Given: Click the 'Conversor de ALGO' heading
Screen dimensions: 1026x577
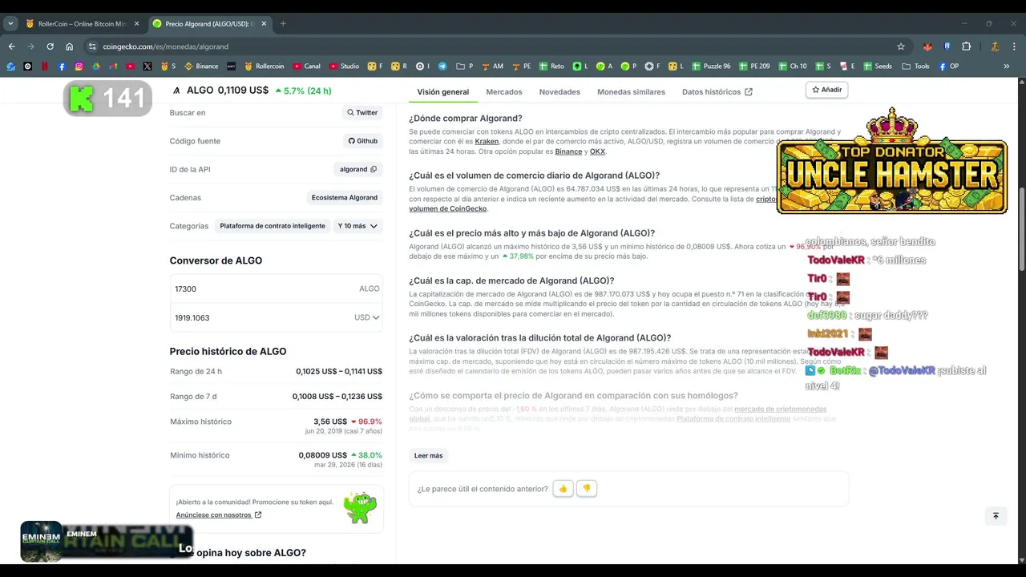Looking at the screenshot, I should tap(216, 260).
